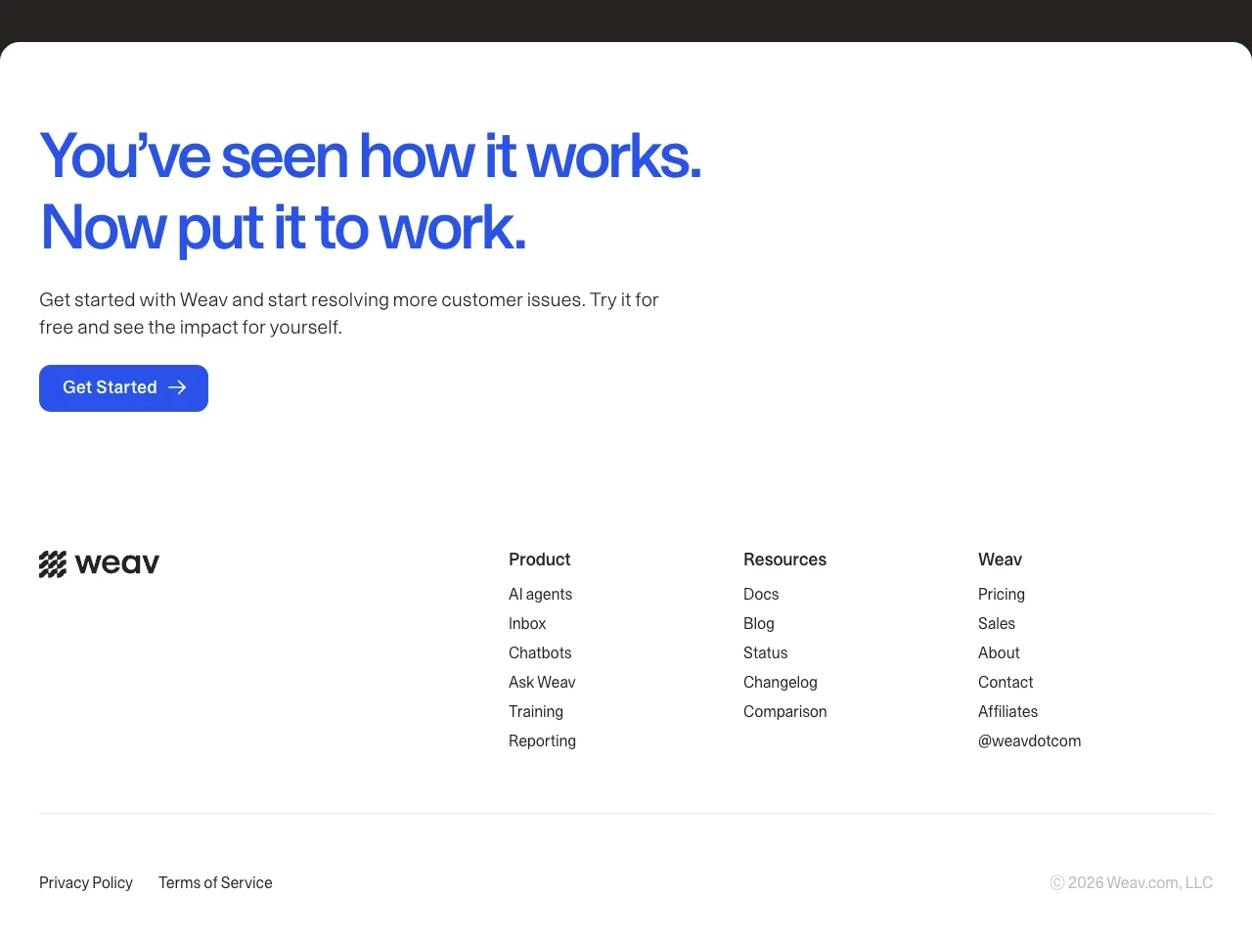Click the Resources column heading
This screenshot has height=941, width=1252.
tap(785, 560)
